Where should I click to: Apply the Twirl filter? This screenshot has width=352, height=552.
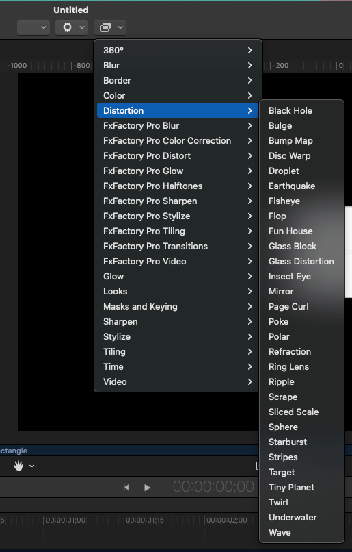point(301,503)
